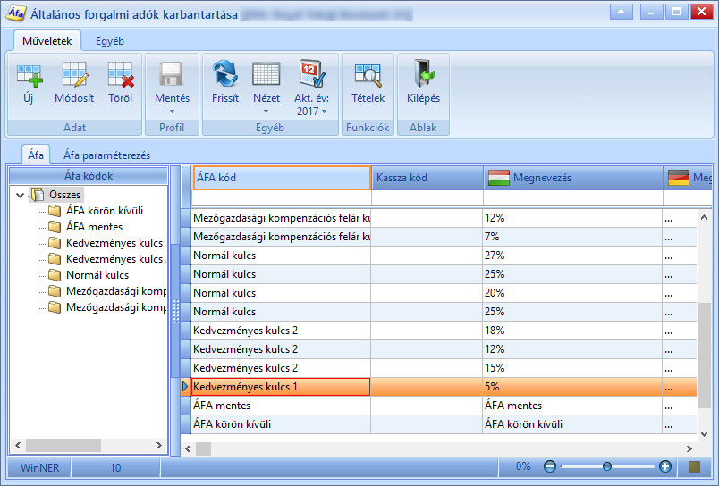719x486 pixels.
Task: Click the zoom slider handle in status bar
Action: pos(607,466)
